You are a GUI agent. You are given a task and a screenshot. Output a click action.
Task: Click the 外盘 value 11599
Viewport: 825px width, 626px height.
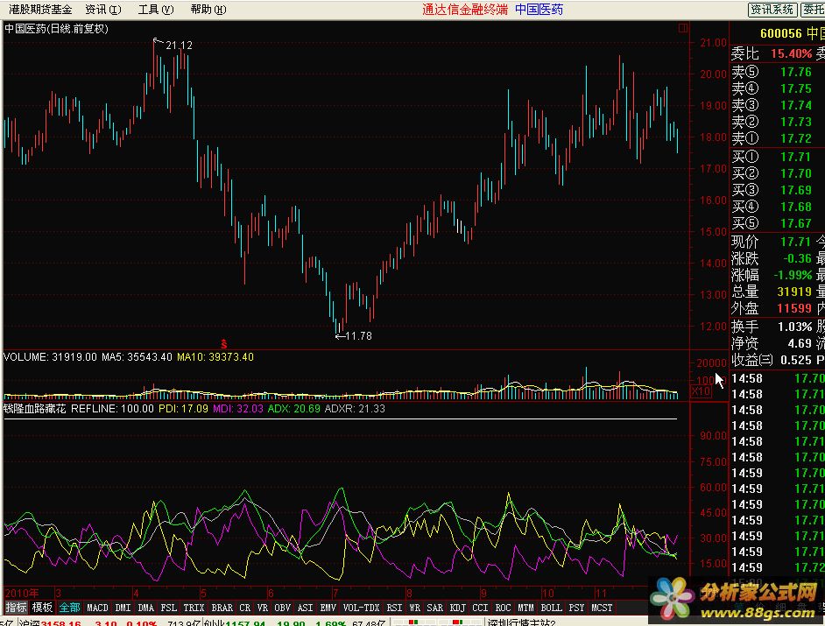pos(794,308)
